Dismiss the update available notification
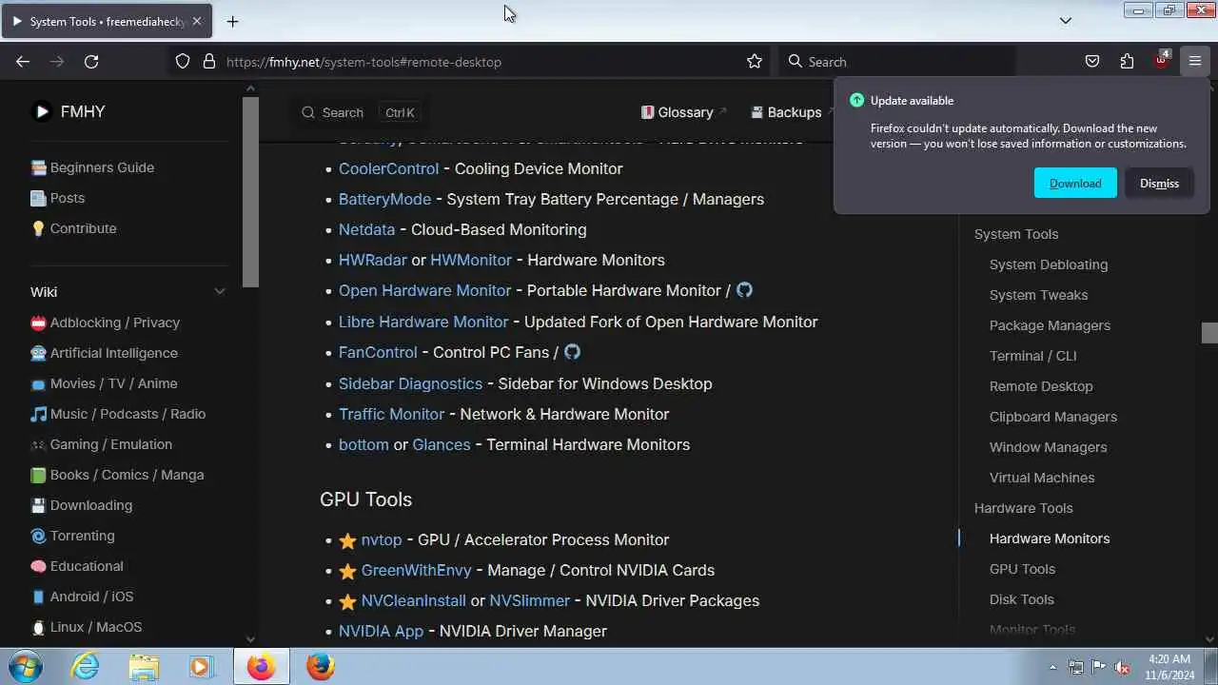 (1159, 184)
